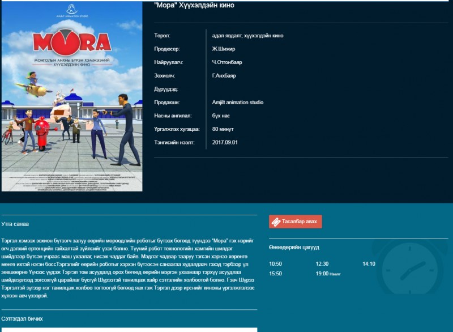Click the Найруулагч label
The width and height of the screenshot is (453, 332).
point(168,62)
